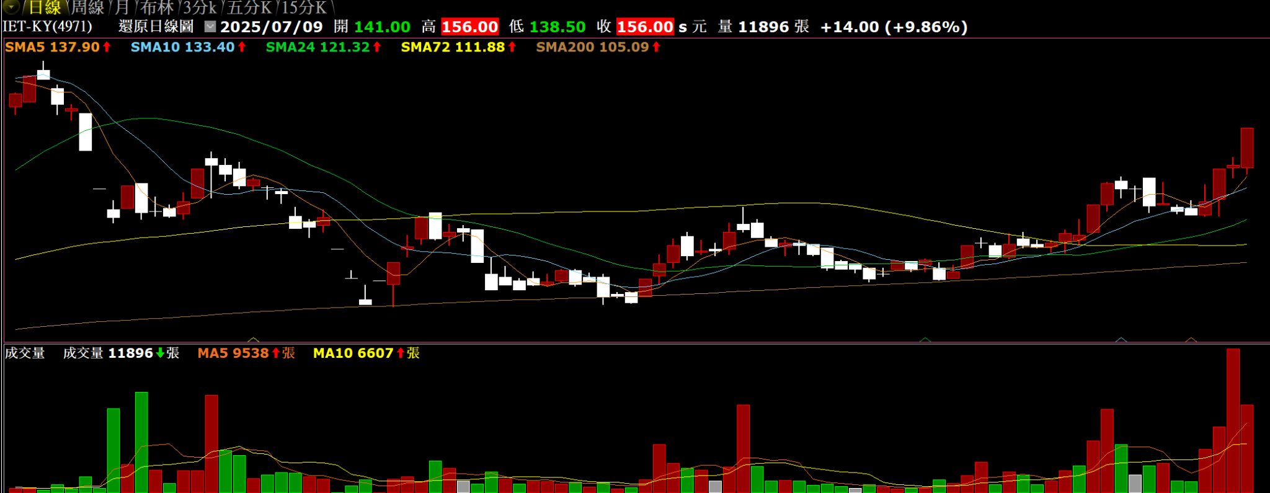Viewport: 1270px width, 493px height.
Task: Click the MA10 6607 volume average label
Action: click(365, 353)
